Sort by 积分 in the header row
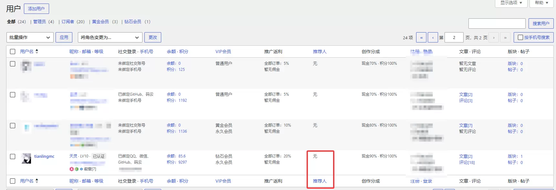Viewport: 556px width, 190px height. [184, 52]
